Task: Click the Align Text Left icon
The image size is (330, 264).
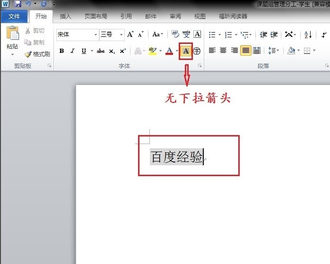Action: coord(212,51)
